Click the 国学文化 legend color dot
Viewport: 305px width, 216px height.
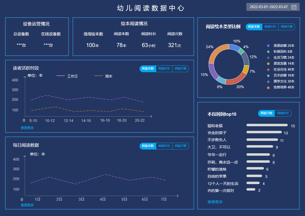coord(268,81)
